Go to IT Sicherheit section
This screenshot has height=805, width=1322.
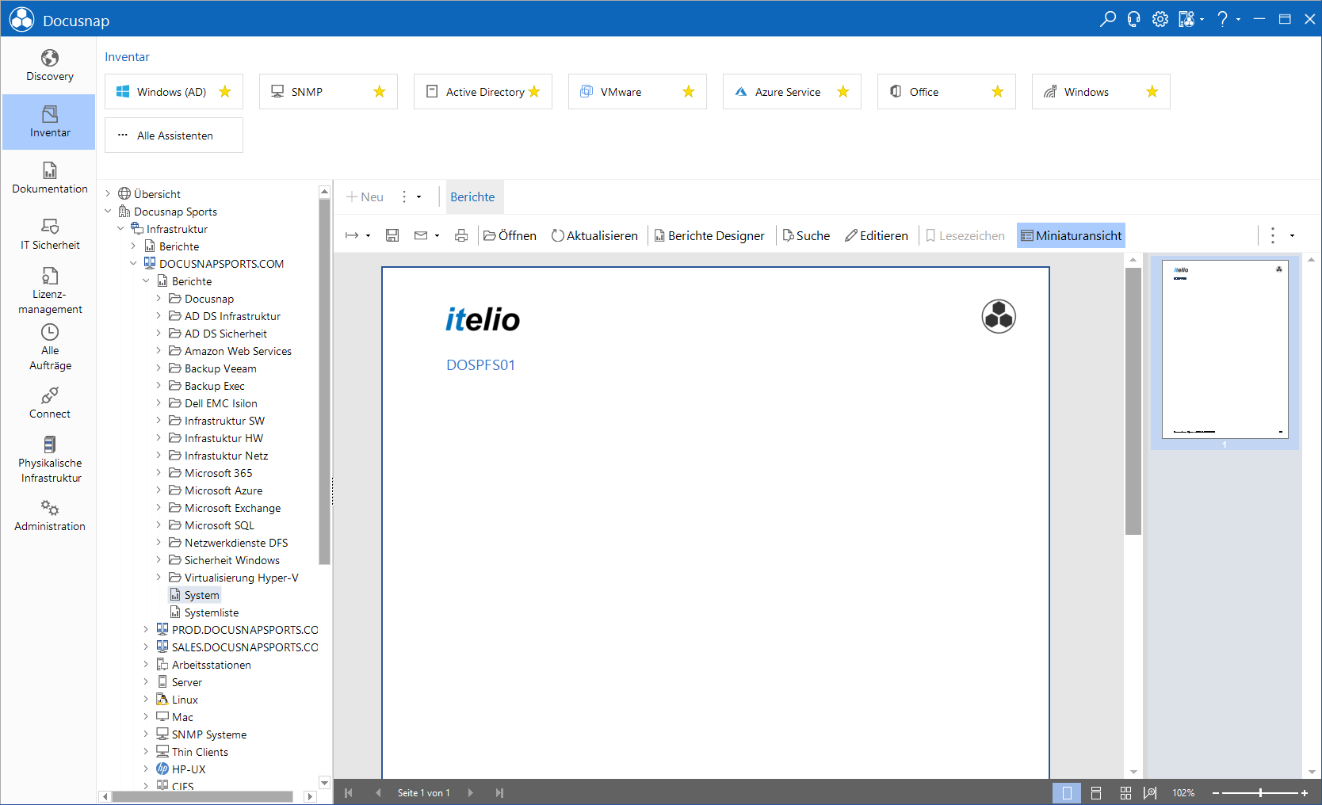click(x=49, y=235)
